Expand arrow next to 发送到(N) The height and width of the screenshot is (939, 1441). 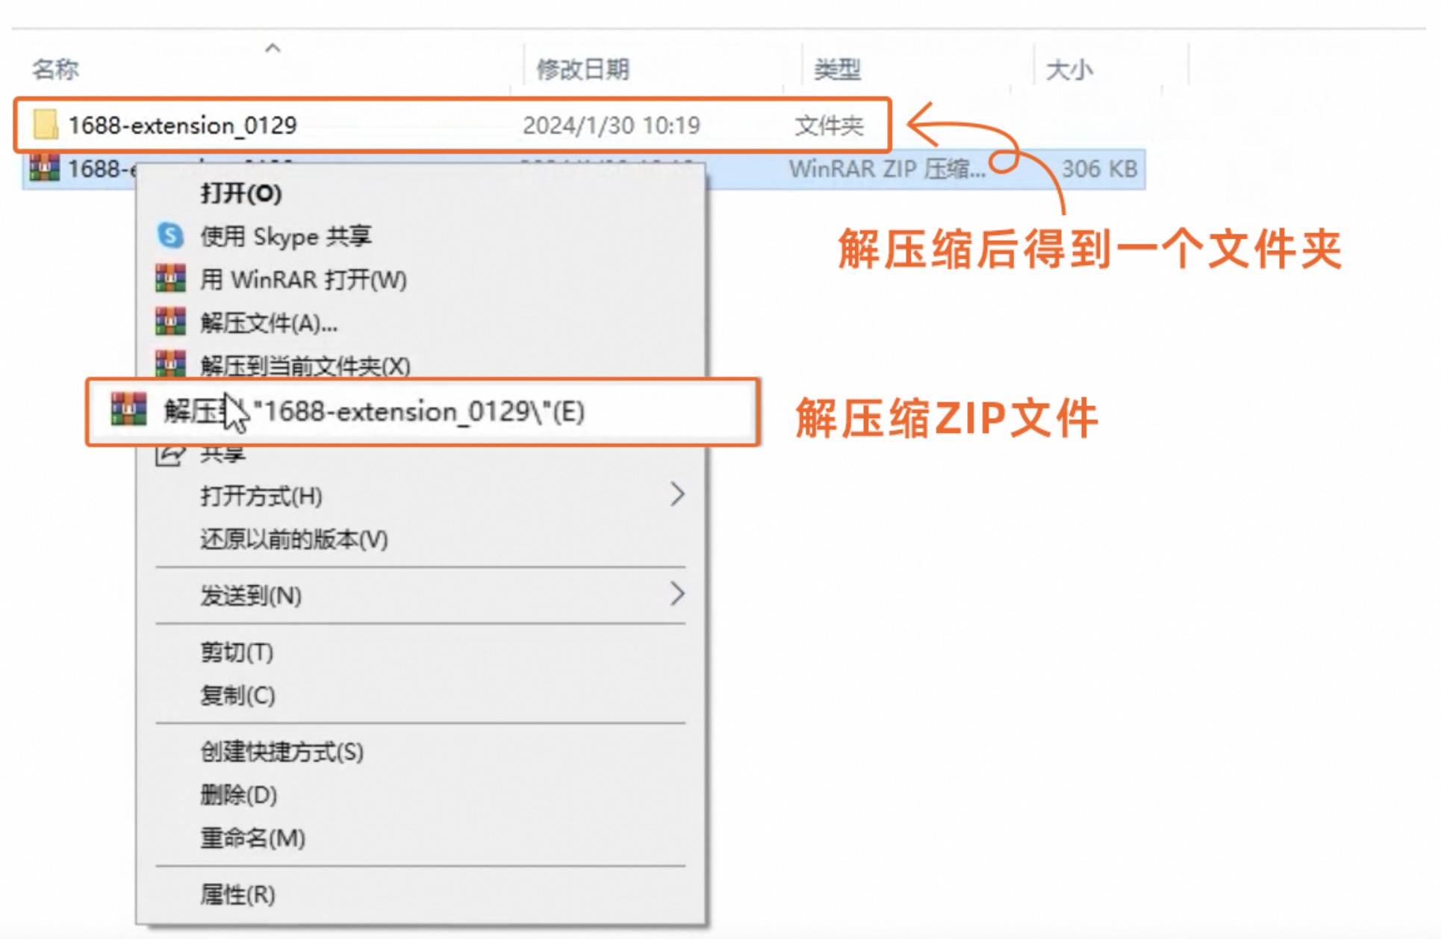click(x=676, y=595)
